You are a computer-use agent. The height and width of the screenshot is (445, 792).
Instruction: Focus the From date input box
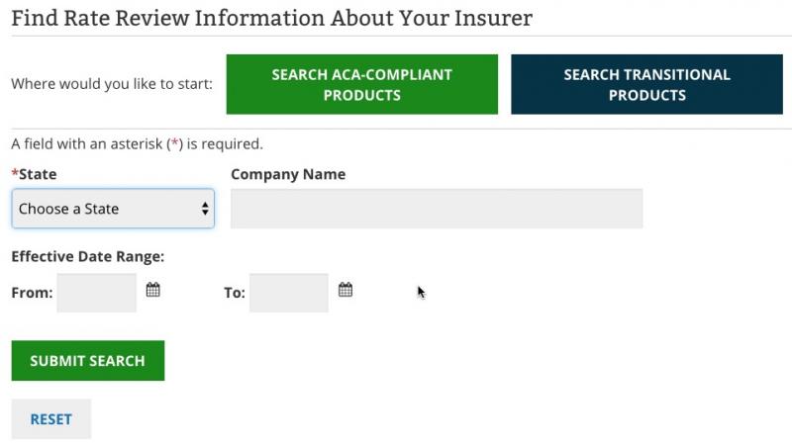pyautogui.click(x=96, y=293)
